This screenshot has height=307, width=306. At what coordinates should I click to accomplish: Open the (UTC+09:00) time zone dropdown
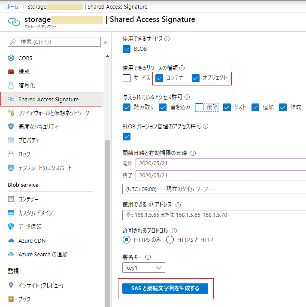214,189
